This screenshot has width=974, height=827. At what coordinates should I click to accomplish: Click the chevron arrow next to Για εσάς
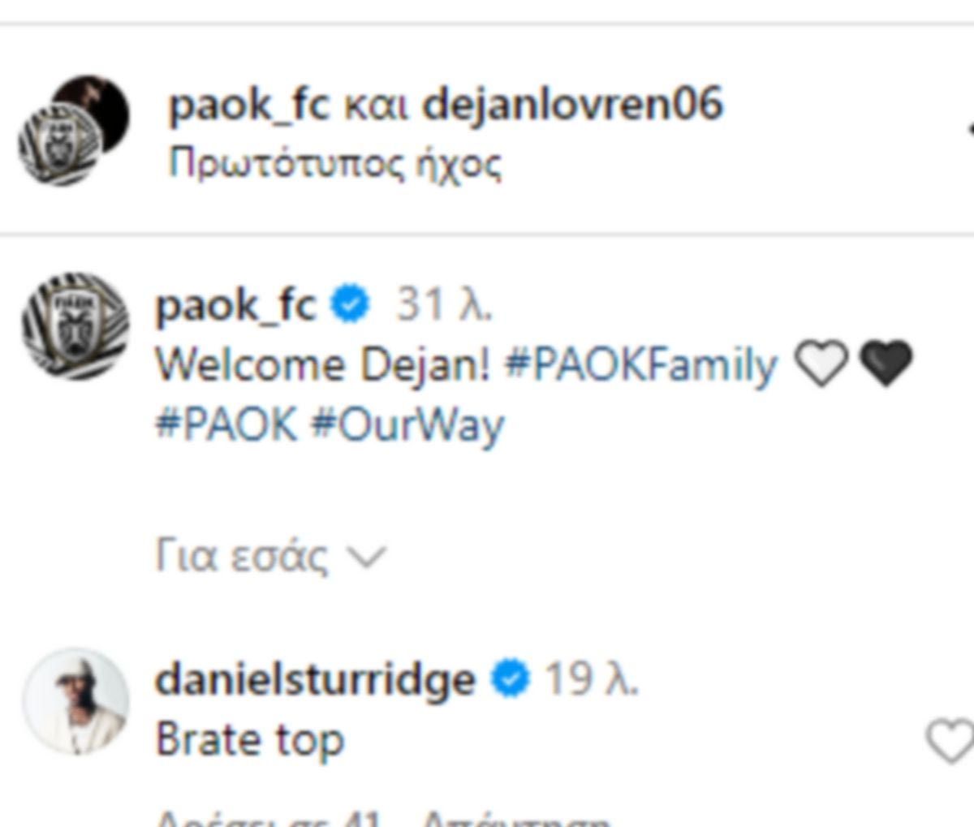[x=366, y=558]
